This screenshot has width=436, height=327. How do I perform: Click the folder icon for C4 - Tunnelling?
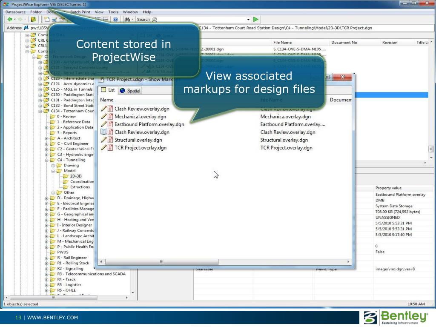coord(53,160)
